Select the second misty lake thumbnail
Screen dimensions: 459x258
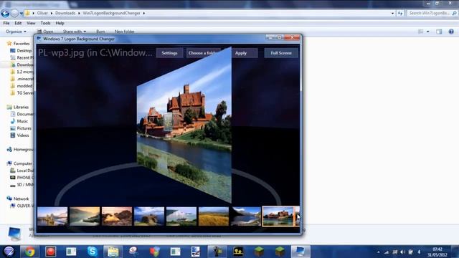(x=85, y=216)
